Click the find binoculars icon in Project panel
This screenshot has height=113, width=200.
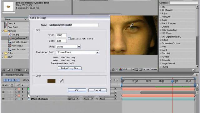coord(4,70)
